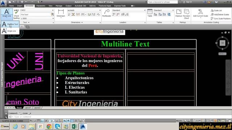Click Add/Delete Scales

(x=220, y=14)
